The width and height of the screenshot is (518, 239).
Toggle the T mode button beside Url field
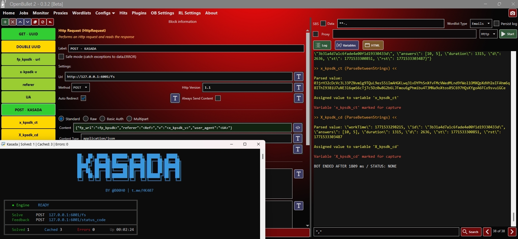click(x=299, y=77)
